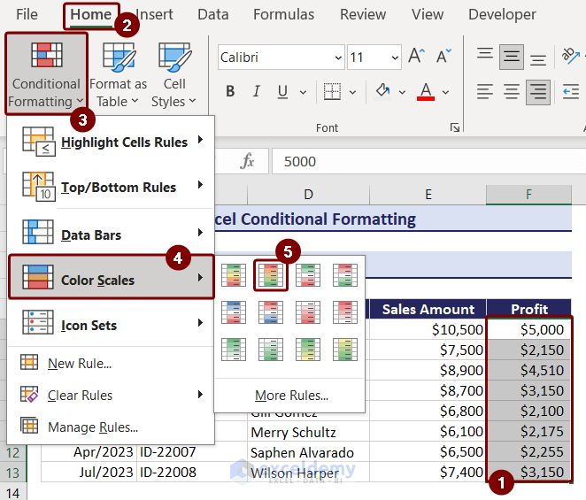Screen dimensions: 586x500
Task: Select column F header
Action: (528, 195)
